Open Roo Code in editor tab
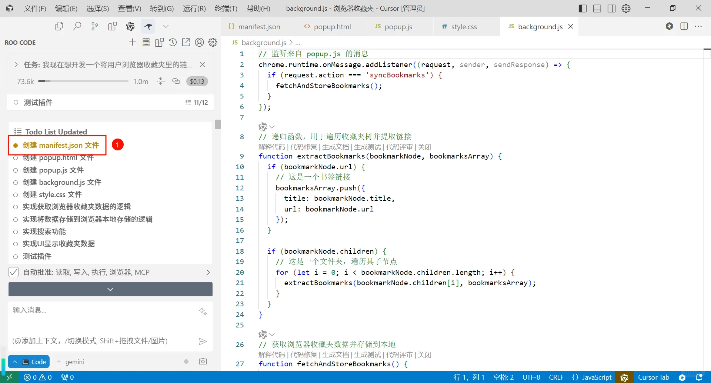Screen dimensions: 711x383 [x=186, y=42]
